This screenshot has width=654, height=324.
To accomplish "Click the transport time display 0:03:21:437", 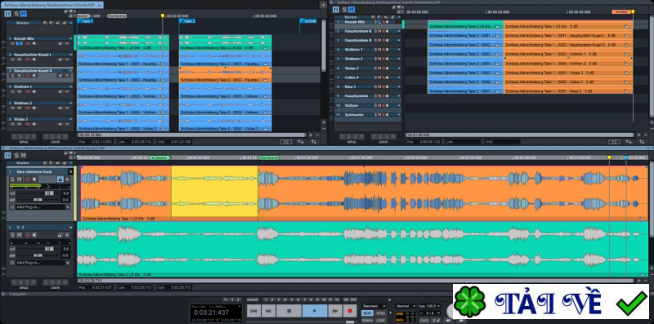I will (212, 313).
